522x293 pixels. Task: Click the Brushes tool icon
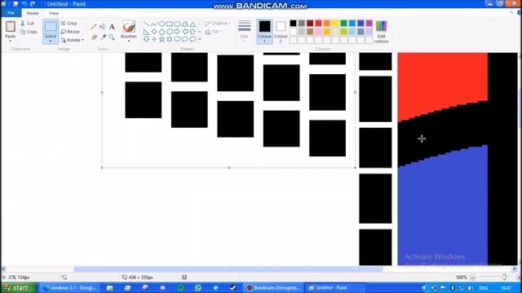129,27
